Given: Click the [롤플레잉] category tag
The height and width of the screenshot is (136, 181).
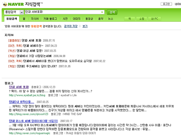Looking at the screenshot, I should (14, 41).
